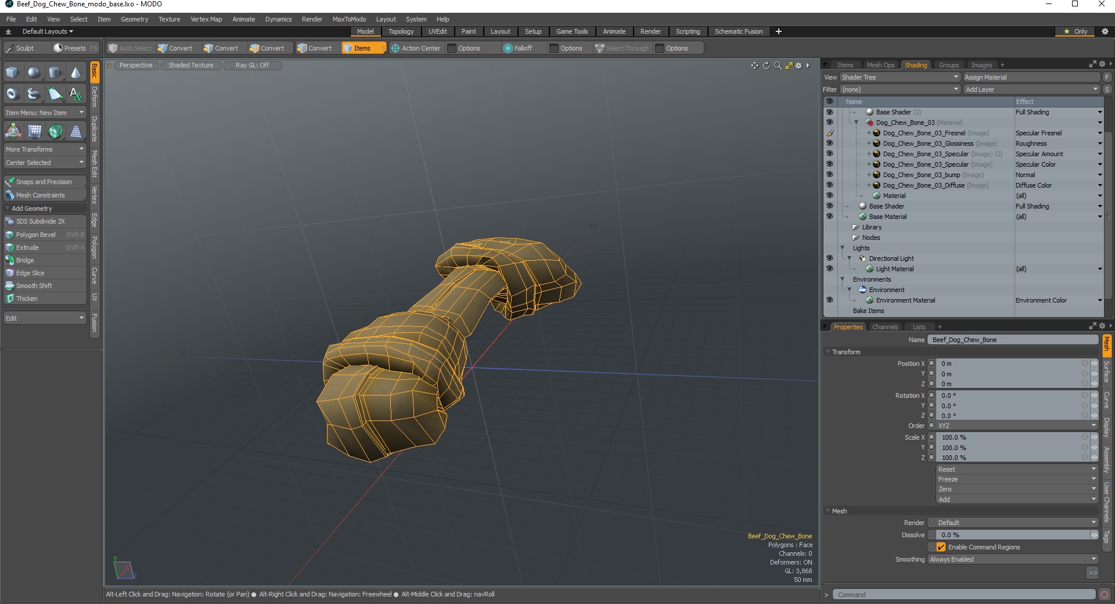Screen dimensions: 1115x604
Task: Click the record circle beside Command field
Action: (x=1104, y=594)
